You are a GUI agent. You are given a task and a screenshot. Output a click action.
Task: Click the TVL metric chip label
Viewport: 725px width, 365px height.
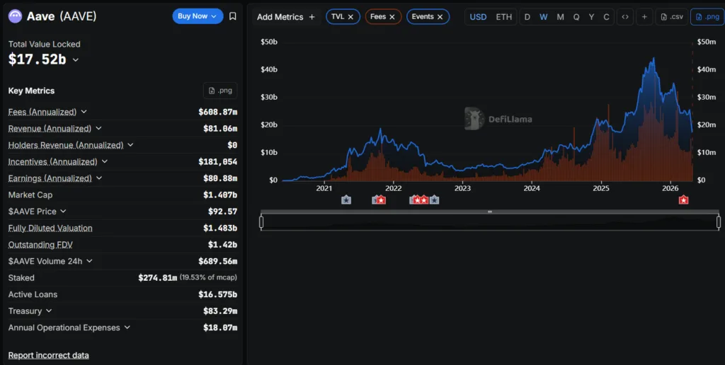tap(338, 17)
